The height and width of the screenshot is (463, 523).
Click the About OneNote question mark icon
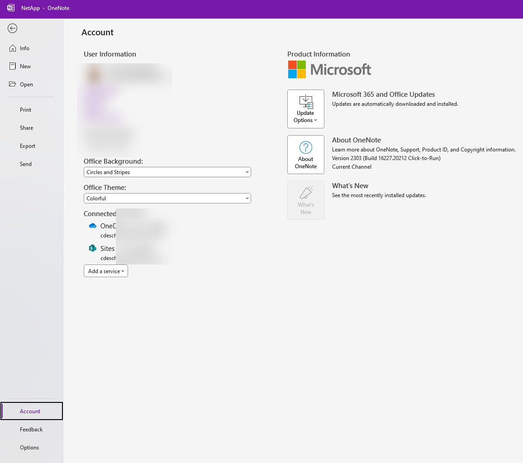(305, 147)
